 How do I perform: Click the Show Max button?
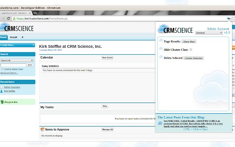click(x=189, y=42)
